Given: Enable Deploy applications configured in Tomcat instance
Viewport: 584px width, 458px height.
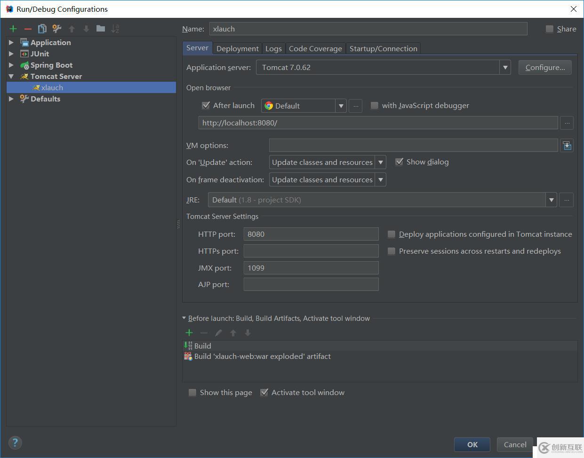Looking at the screenshot, I should pyautogui.click(x=392, y=234).
